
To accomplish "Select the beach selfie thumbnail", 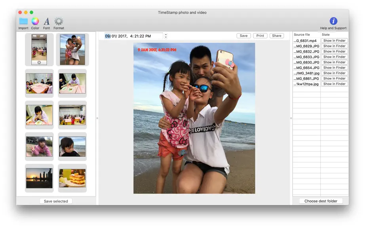I will 72,49.
